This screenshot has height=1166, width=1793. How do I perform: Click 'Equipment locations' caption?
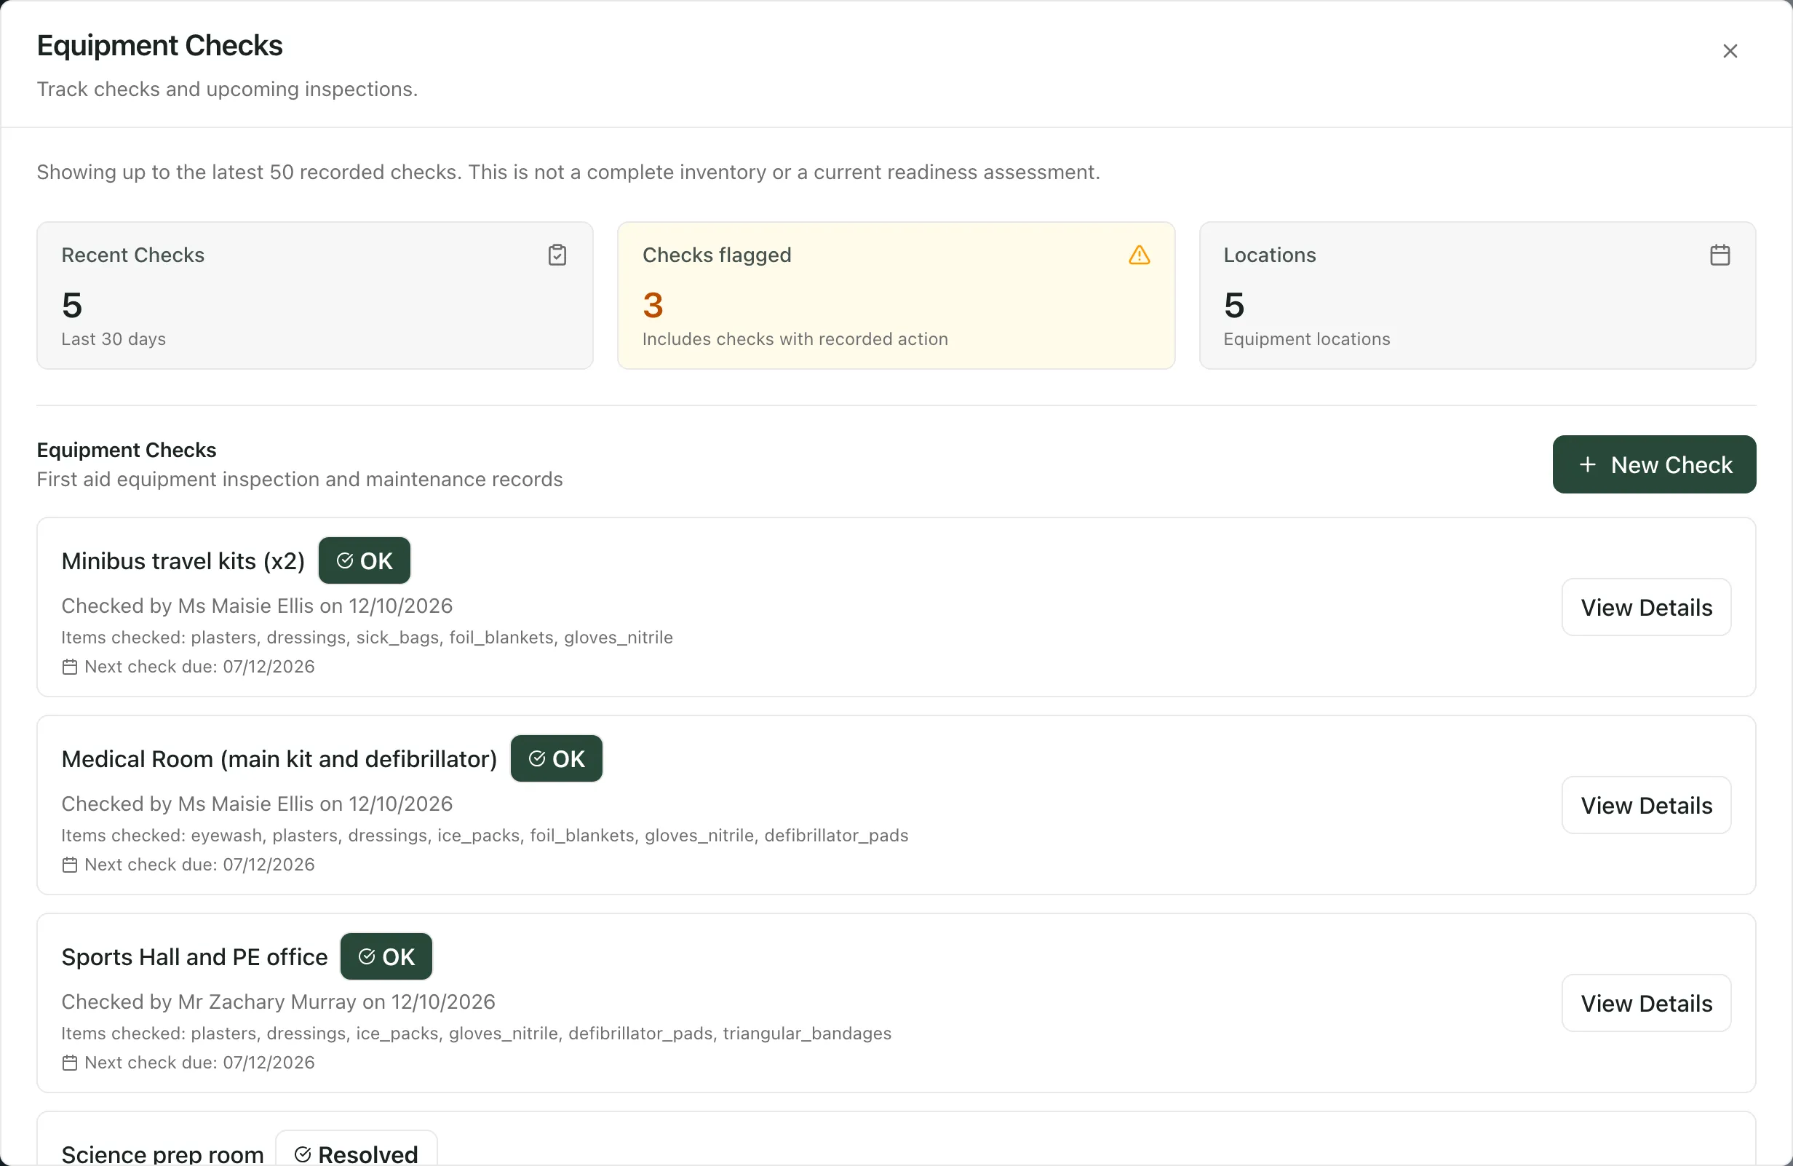click(1307, 339)
